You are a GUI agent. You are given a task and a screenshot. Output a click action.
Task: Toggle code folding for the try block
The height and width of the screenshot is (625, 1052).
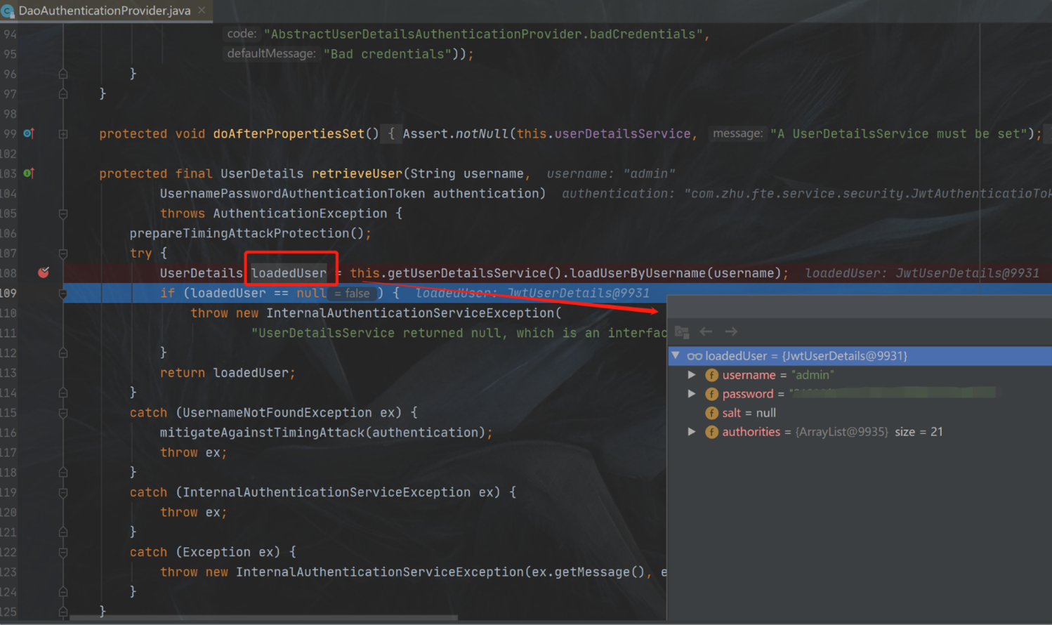coord(63,253)
